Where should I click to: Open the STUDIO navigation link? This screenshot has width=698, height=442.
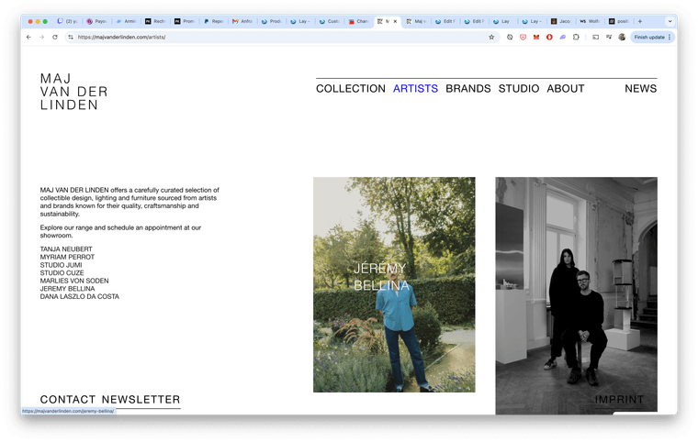tap(519, 89)
